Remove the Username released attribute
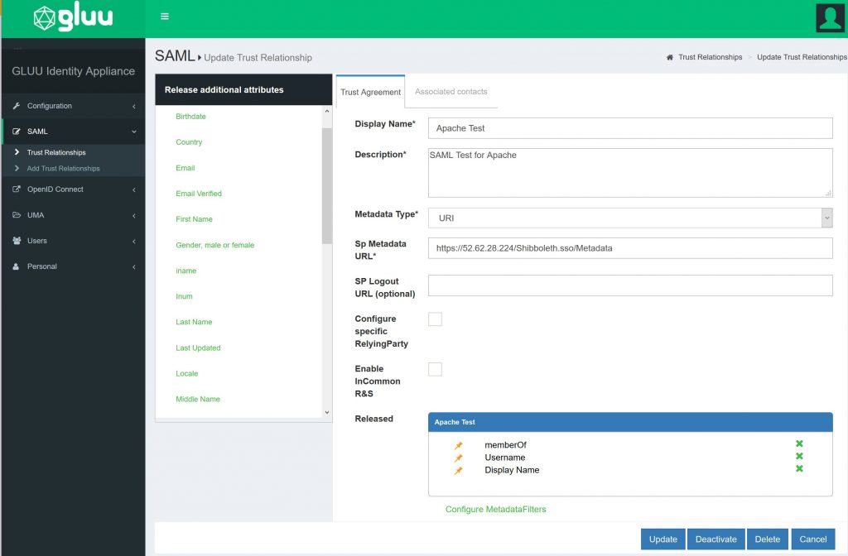The width and height of the screenshot is (848, 556). tap(799, 457)
